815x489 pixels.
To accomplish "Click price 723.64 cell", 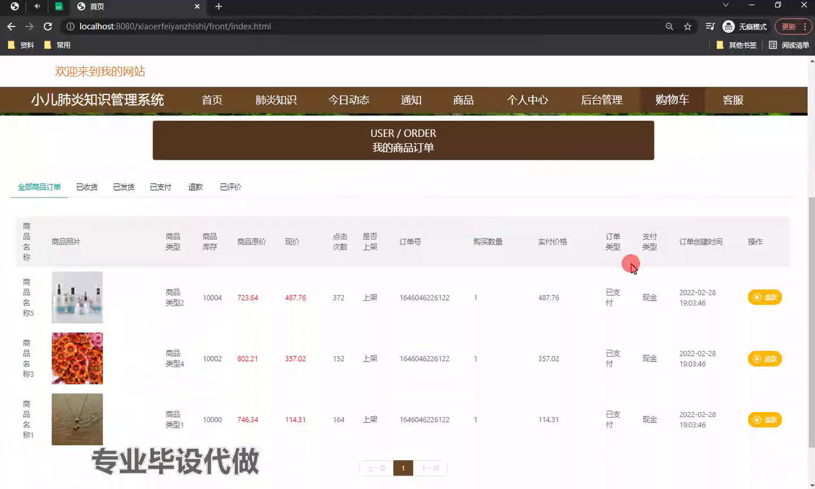I will pos(247,298).
